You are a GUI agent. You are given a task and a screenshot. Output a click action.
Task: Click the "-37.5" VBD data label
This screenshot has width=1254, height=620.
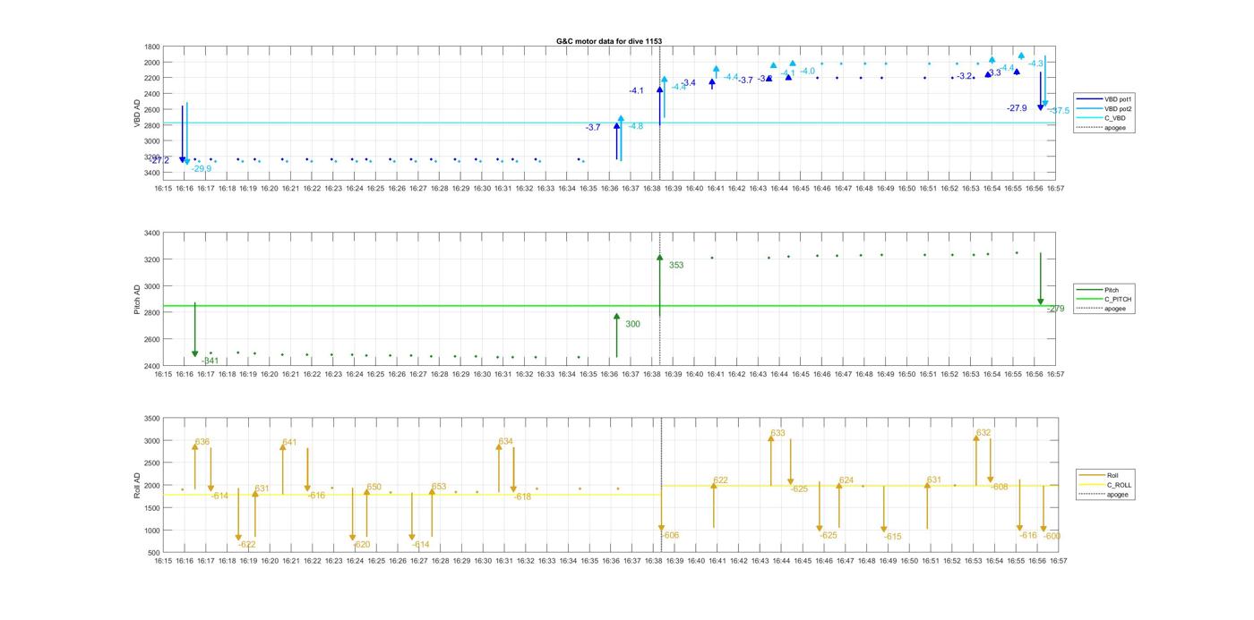(x=1059, y=111)
